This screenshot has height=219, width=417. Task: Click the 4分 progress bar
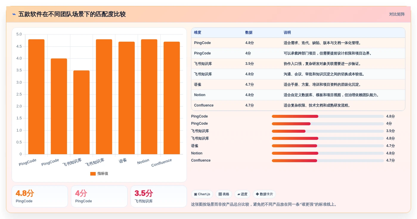click(x=328, y=124)
